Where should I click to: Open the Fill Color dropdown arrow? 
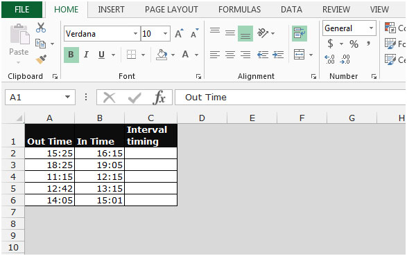pos(173,55)
